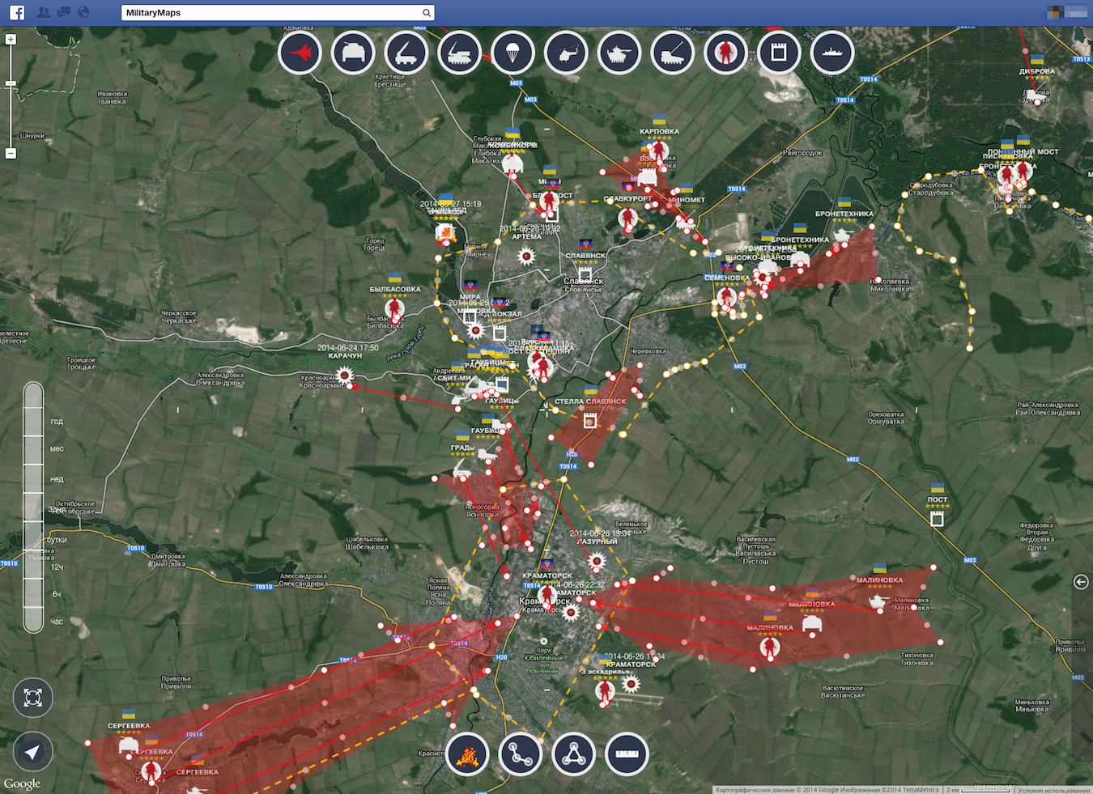
Task: Select the checkpoint fortification icon
Action: [x=779, y=53]
